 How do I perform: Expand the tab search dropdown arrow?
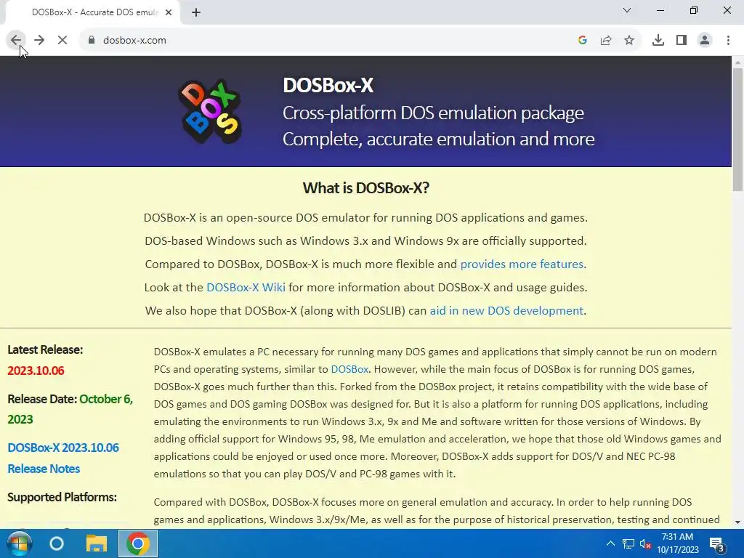click(x=627, y=10)
